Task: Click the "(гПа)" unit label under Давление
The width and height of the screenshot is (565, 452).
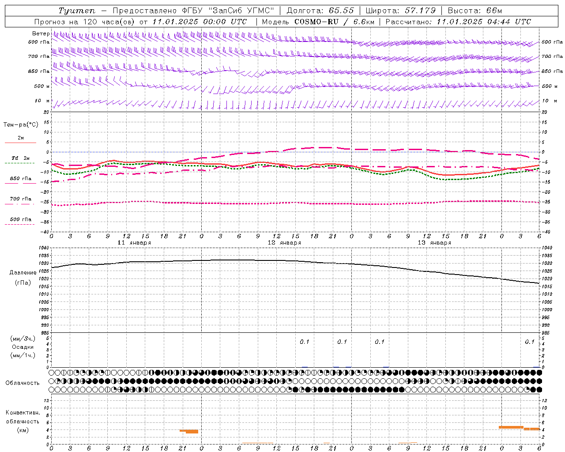Action: (23, 283)
